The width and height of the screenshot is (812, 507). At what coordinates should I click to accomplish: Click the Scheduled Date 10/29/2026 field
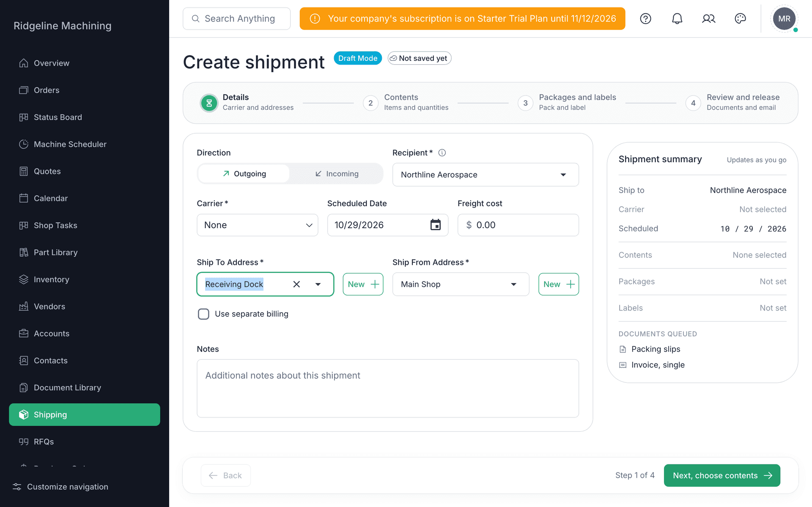[387, 225]
